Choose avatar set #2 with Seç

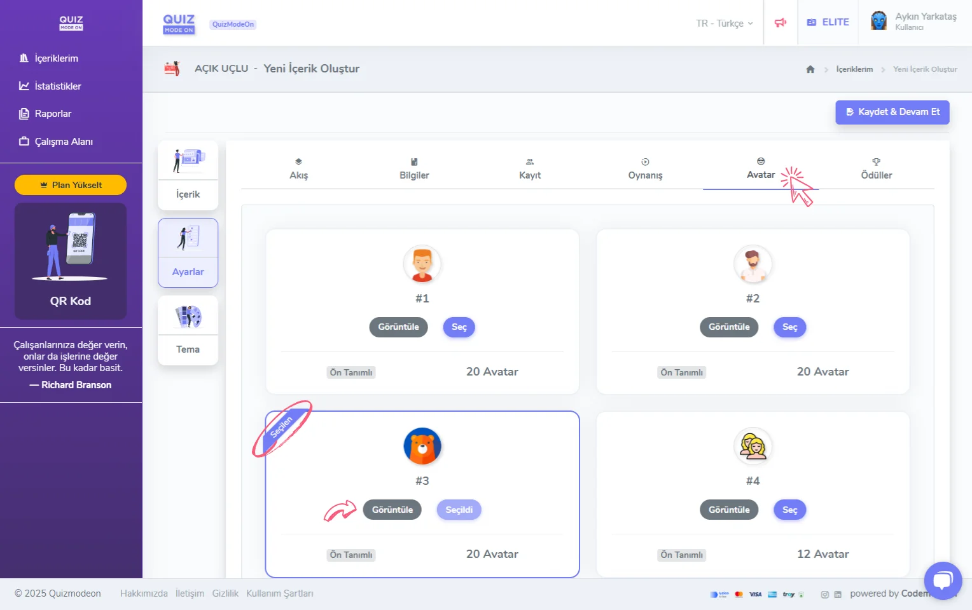click(x=789, y=327)
